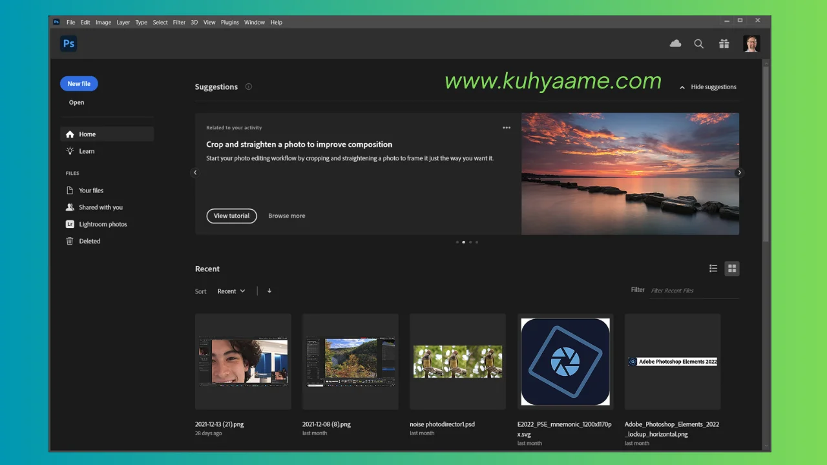Image resolution: width=827 pixels, height=465 pixels.
Task: Collapse suggestions with Hide suggestions
Action: point(707,87)
